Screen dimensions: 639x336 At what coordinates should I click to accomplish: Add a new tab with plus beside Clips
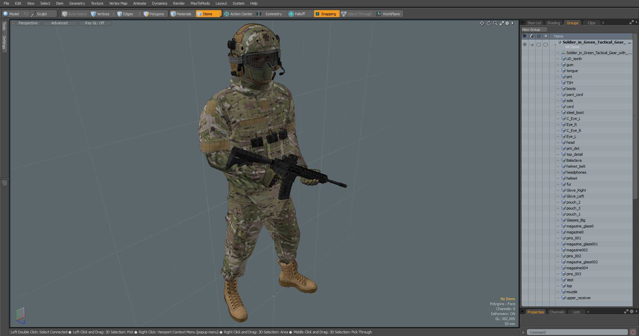[x=603, y=23]
